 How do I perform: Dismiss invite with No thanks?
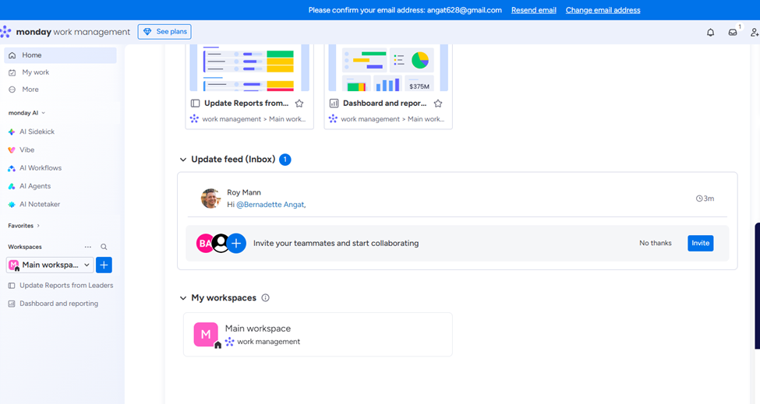[x=656, y=244]
